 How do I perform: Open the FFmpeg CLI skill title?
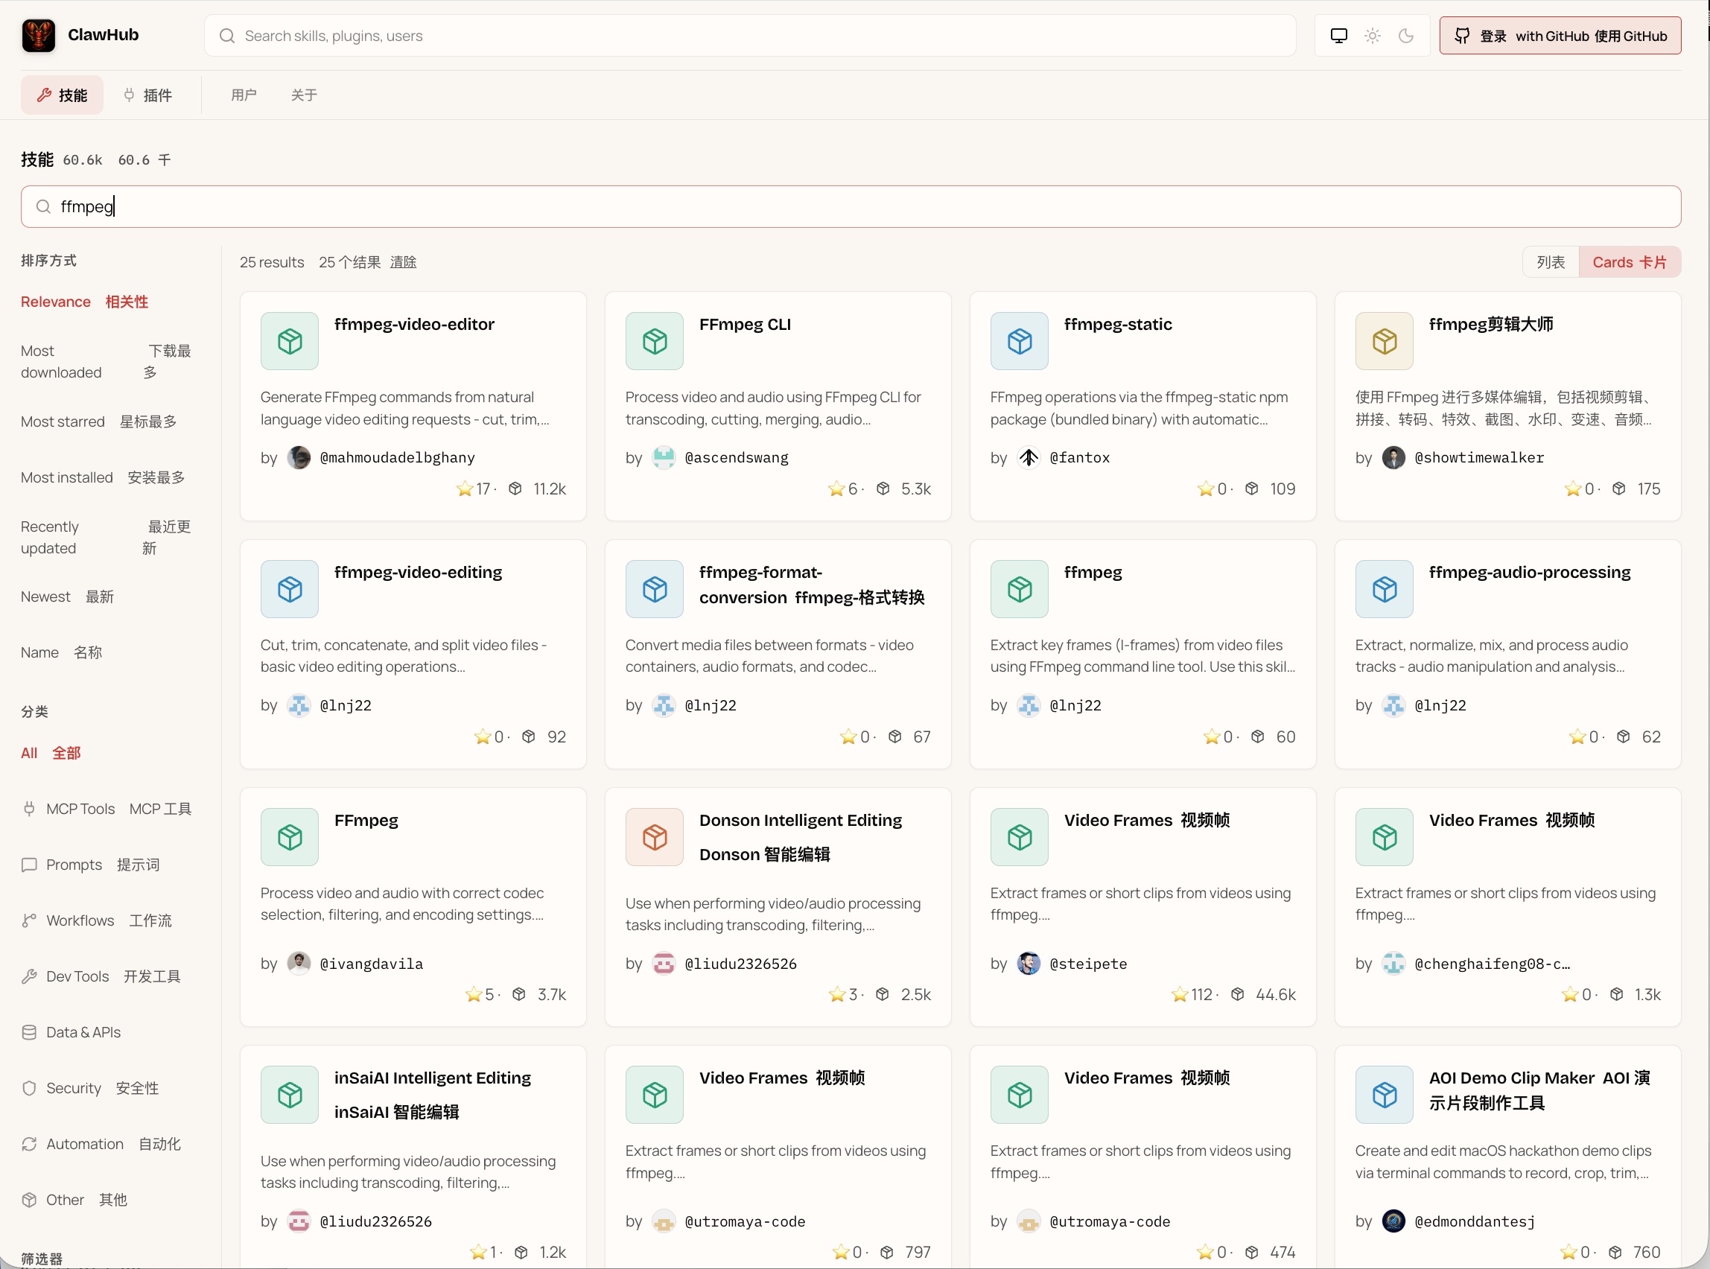click(x=746, y=324)
